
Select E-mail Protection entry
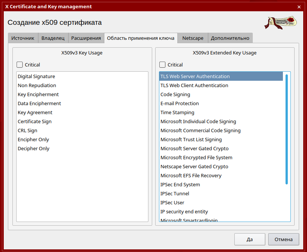(x=179, y=104)
